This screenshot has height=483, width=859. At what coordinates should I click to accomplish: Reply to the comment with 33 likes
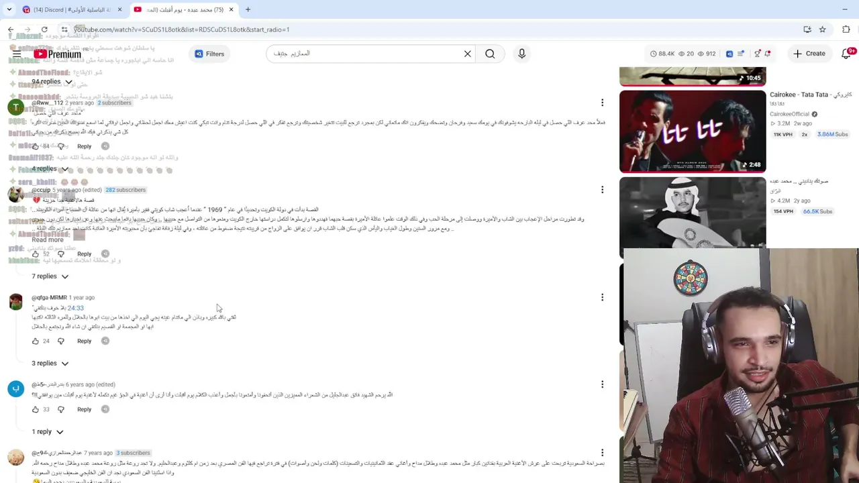click(84, 409)
